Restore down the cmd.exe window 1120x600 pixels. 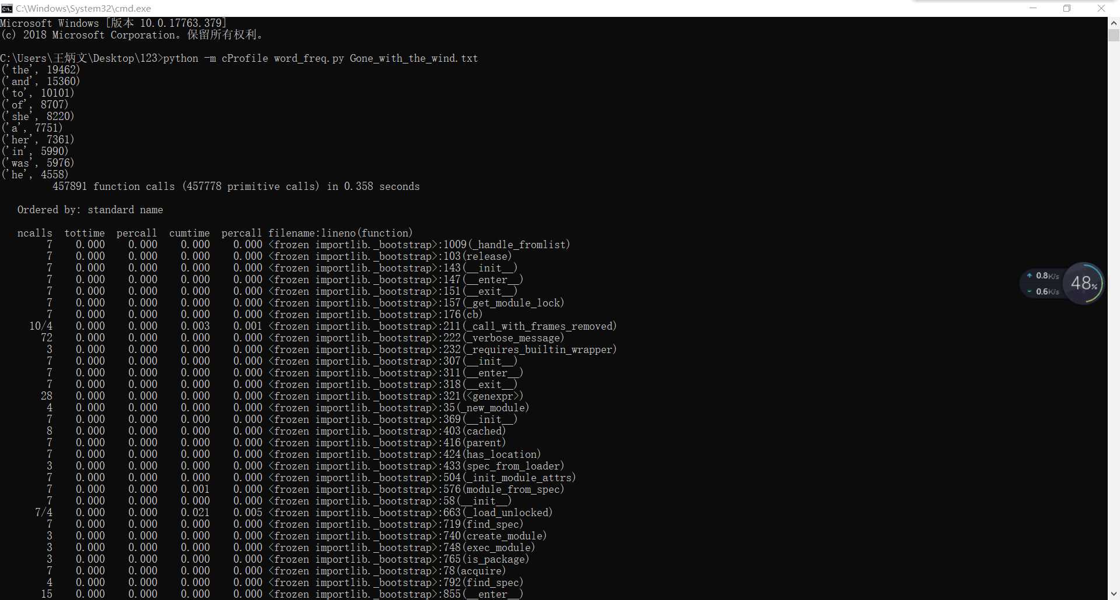(1067, 8)
